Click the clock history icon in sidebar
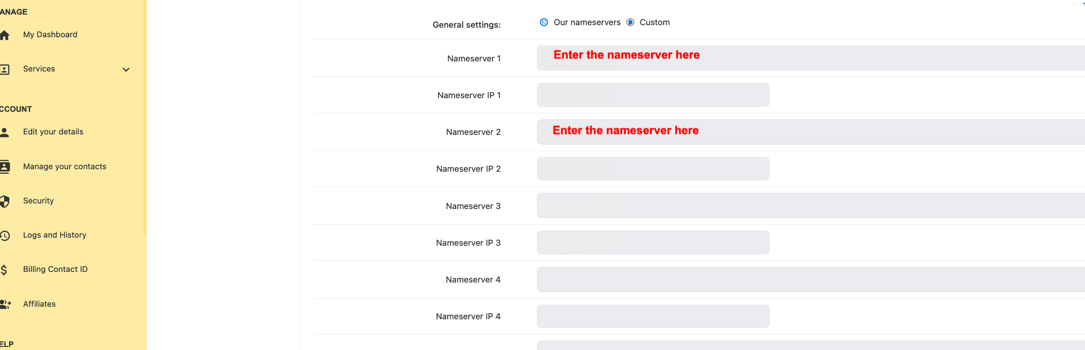The image size is (1085, 350). (5, 236)
